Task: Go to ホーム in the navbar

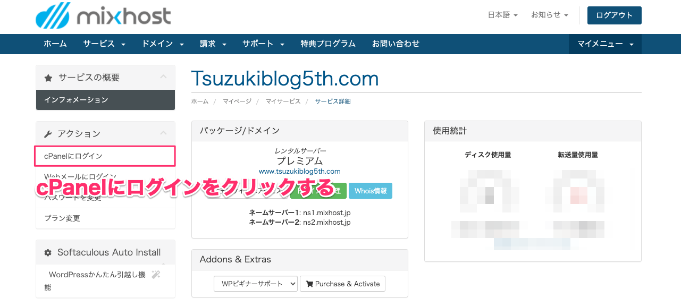Action: coord(55,44)
